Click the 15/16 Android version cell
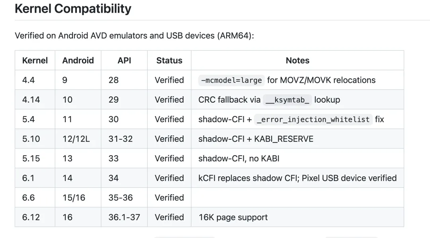430x238 pixels. 74,198
